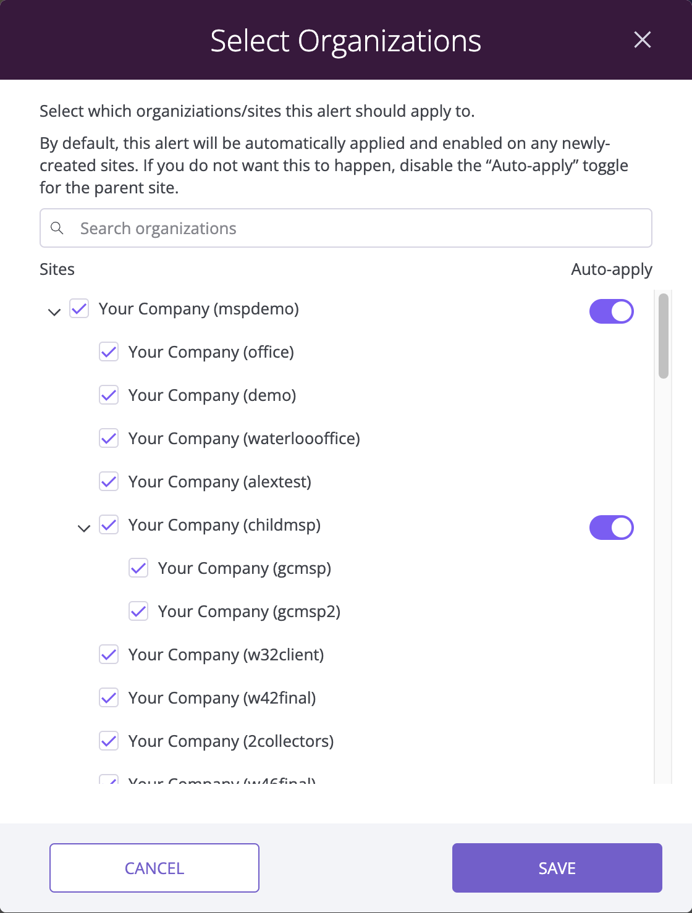Screen dimensions: 692x913
Task: Collapse the Your Company (mspdemo) tree
Action: tap(53, 311)
